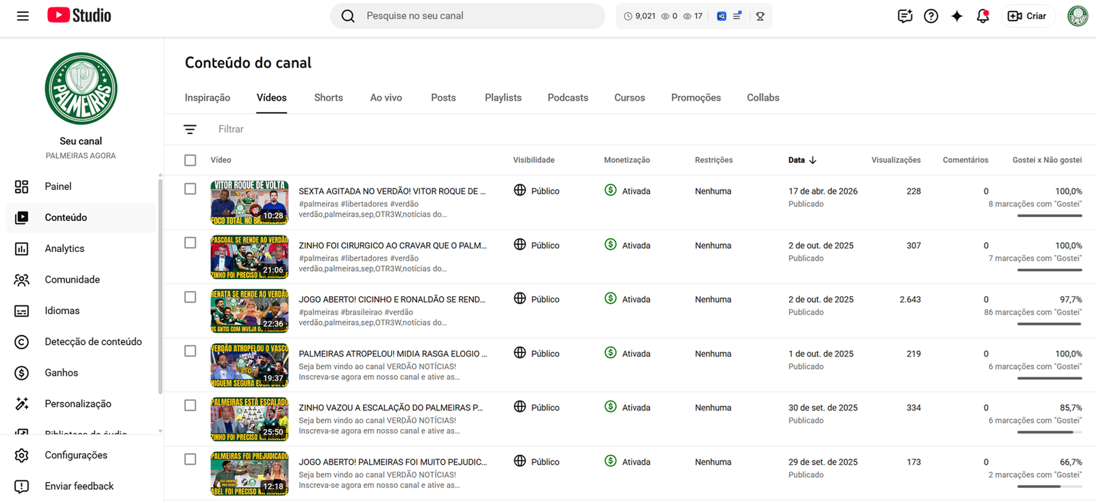This screenshot has width=1096, height=503.
Task: Switch to the Playlists tab
Action: click(x=503, y=98)
